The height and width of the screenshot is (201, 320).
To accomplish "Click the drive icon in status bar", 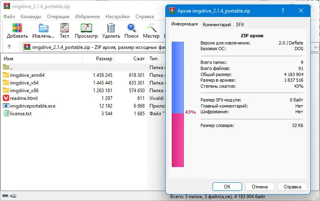I will point(5,196).
